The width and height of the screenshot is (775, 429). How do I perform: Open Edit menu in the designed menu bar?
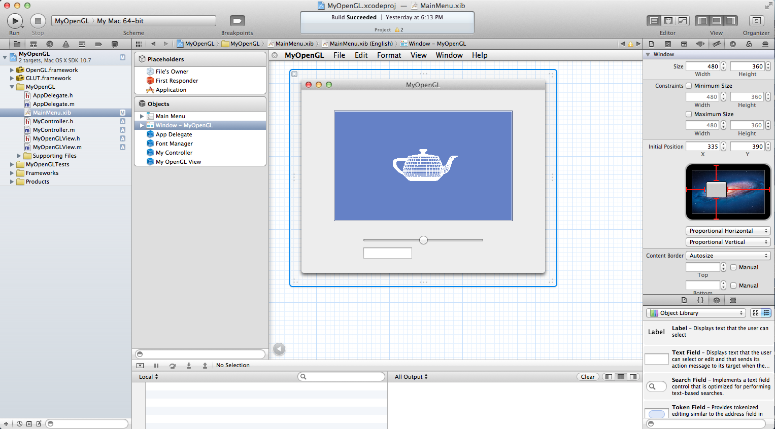[x=361, y=55]
